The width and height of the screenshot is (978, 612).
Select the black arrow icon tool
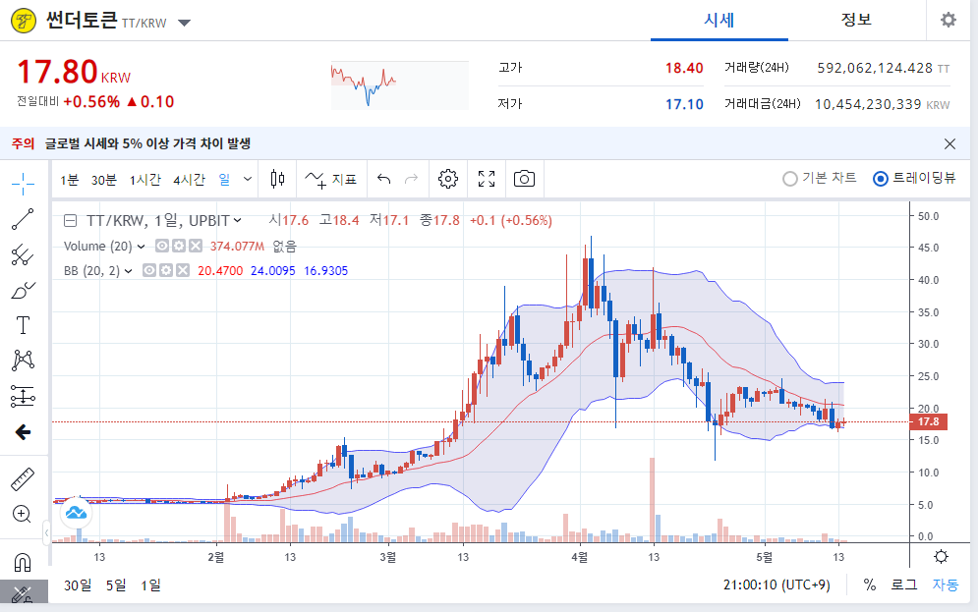[x=23, y=432]
